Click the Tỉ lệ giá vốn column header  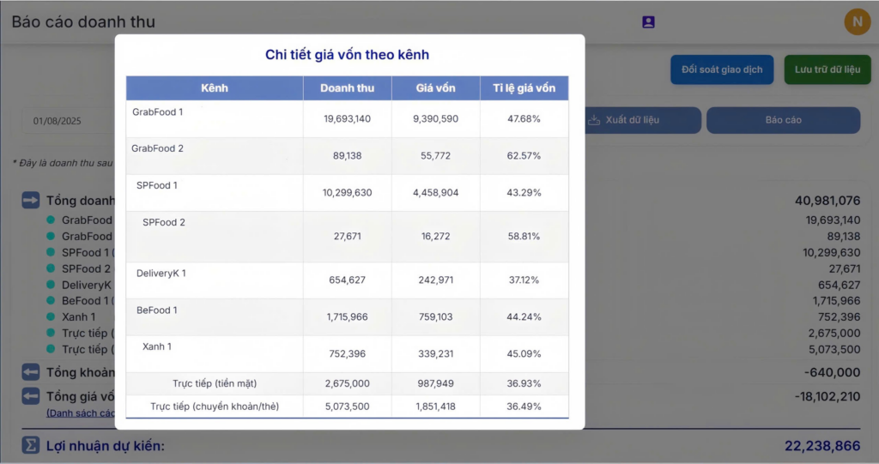(524, 88)
